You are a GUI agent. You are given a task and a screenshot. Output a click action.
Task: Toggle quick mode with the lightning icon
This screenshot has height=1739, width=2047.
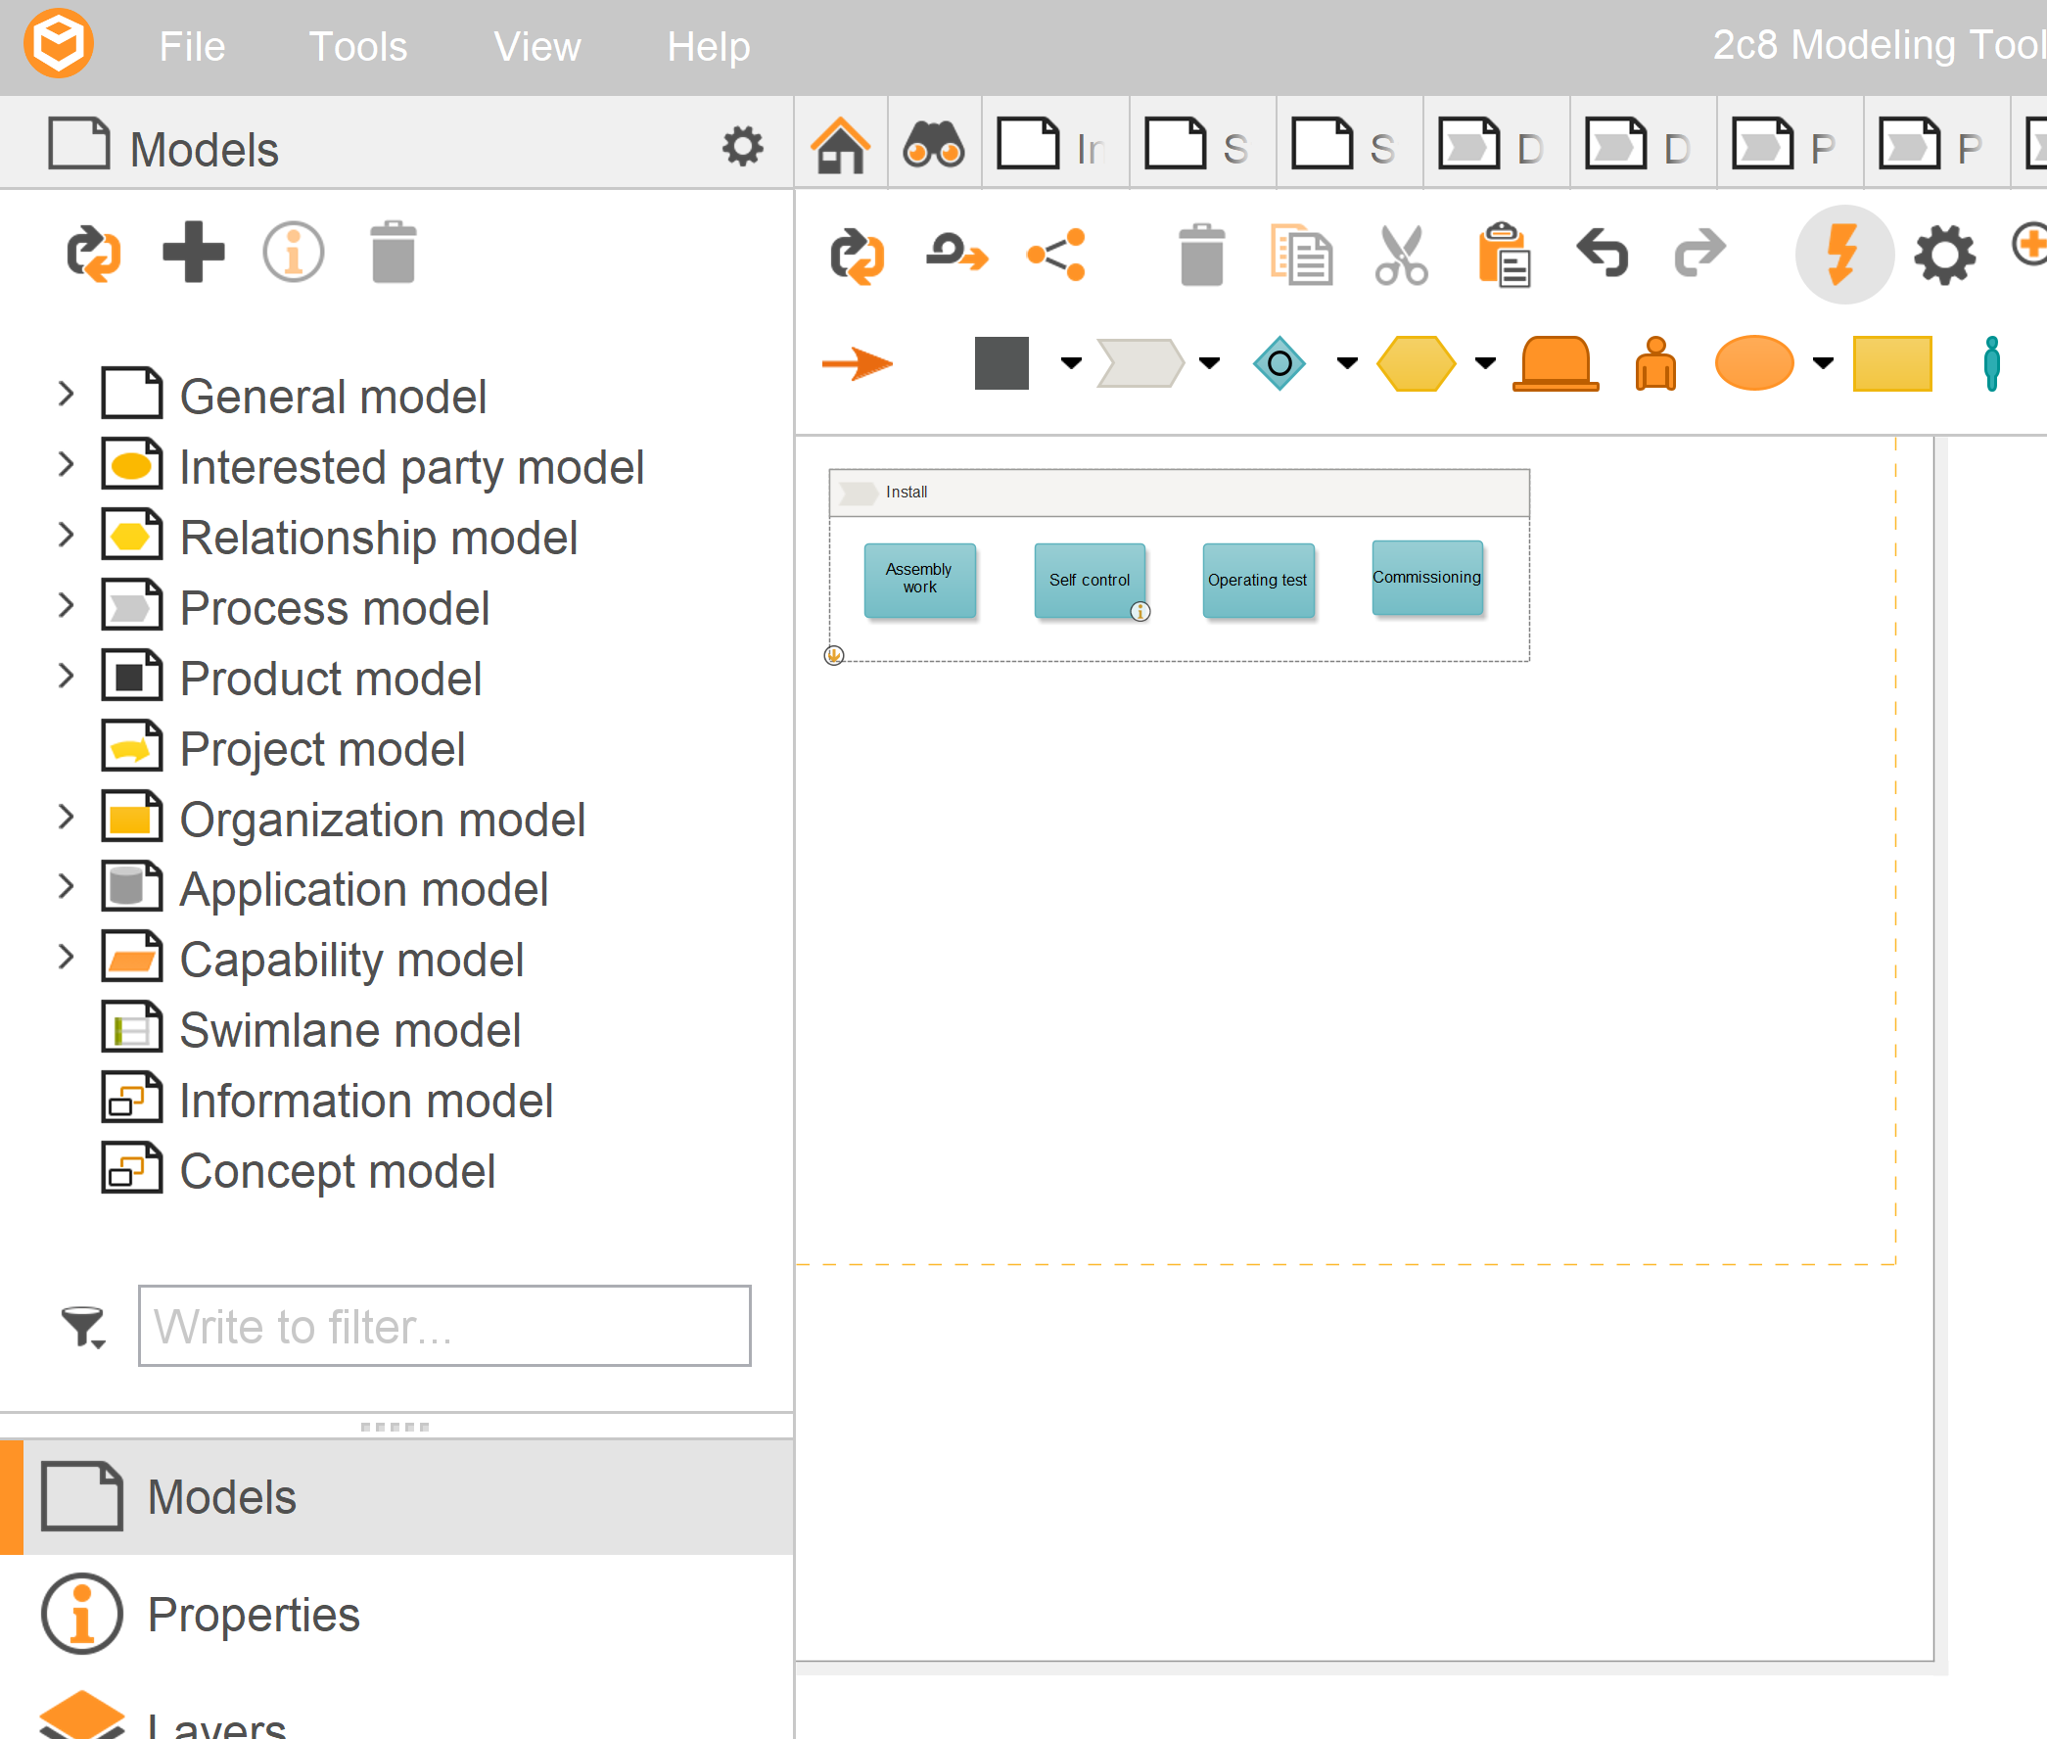point(1844,255)
